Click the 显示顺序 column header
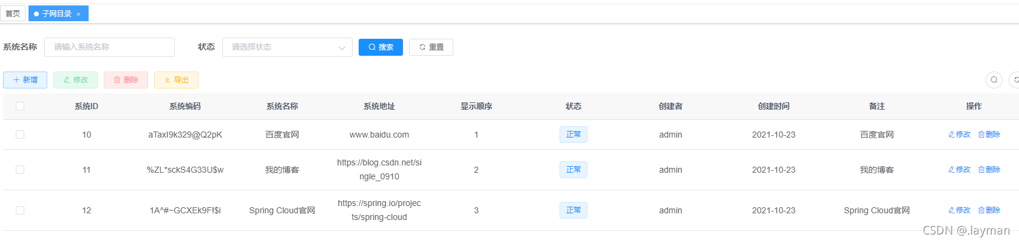This screenshot has height=243, width=1019. [476, 106]
